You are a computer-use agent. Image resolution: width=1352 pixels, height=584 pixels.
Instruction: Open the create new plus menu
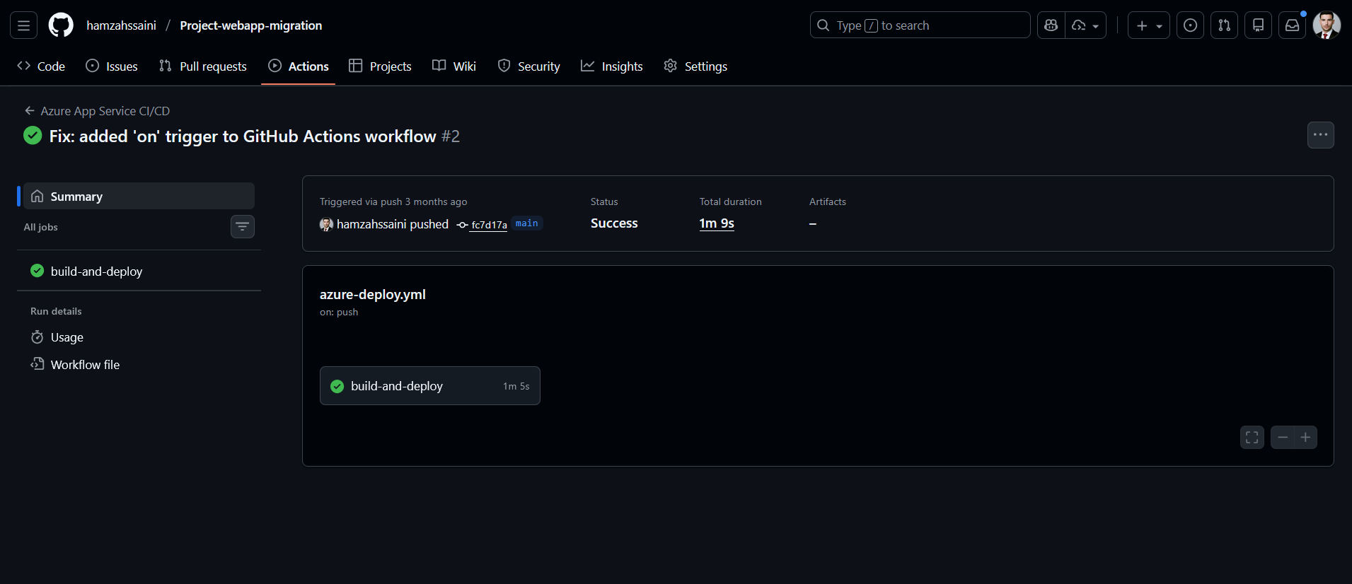coord(1148,25)
